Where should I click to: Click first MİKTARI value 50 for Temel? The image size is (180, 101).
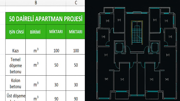click(x=56, y=65)
